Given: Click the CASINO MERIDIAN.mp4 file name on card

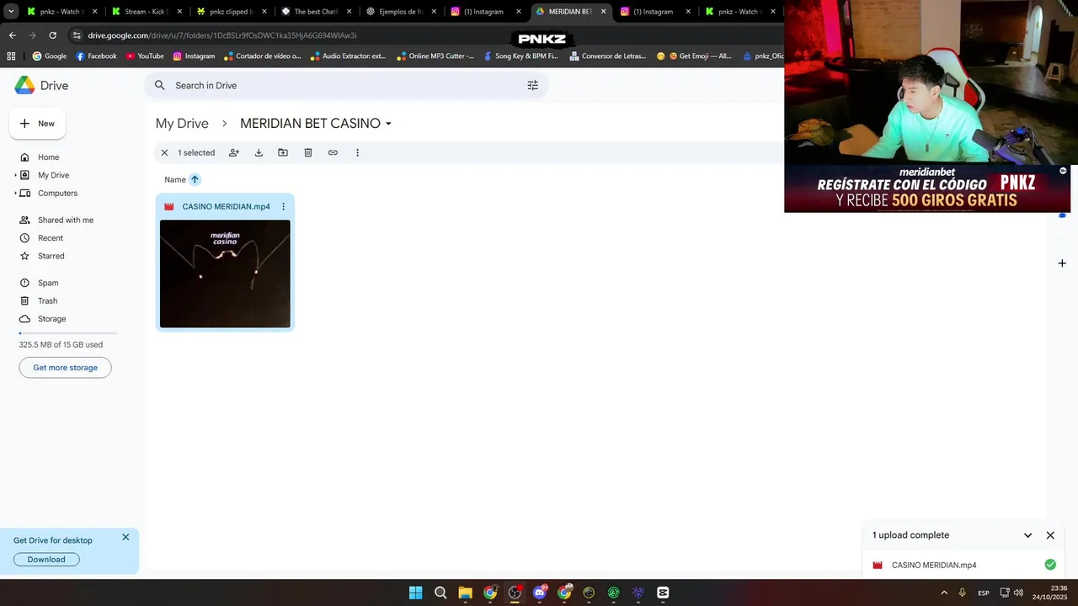Looking at the screenshot, I should pyautogui.click(x=226, y=206).
